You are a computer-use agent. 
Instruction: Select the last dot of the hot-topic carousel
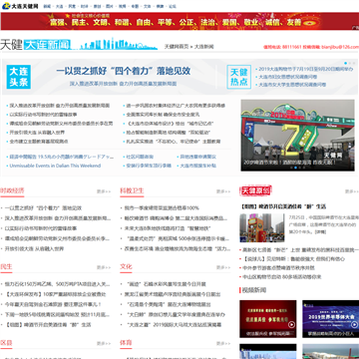coord(354,63)
